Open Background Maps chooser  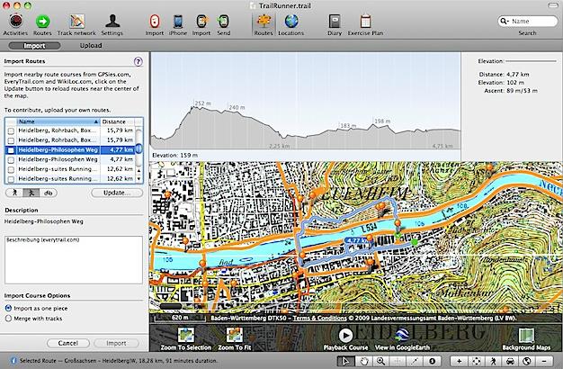(527, 336)
